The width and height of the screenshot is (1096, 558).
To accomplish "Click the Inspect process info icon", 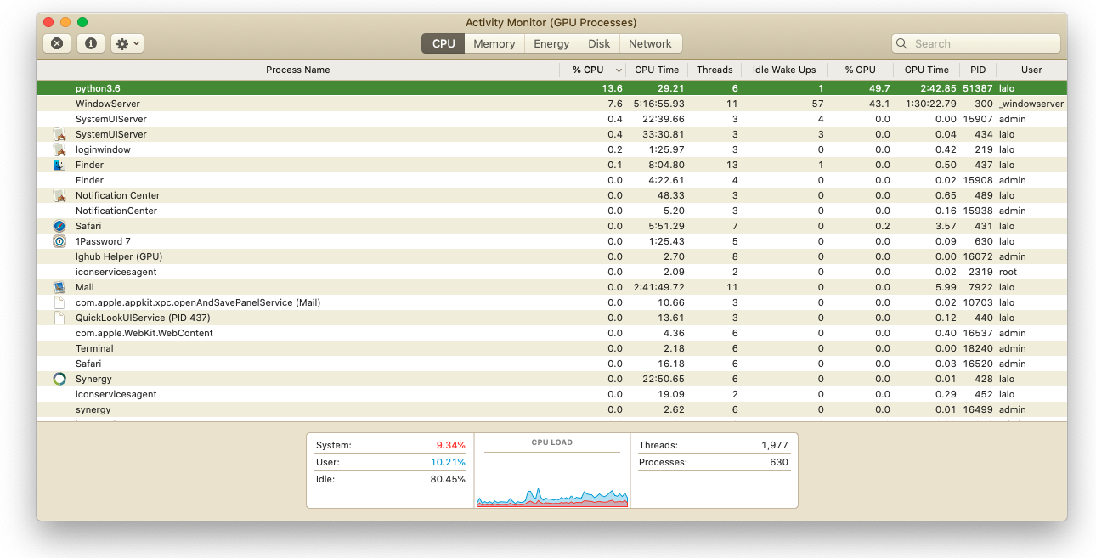I will pos(91,43).
